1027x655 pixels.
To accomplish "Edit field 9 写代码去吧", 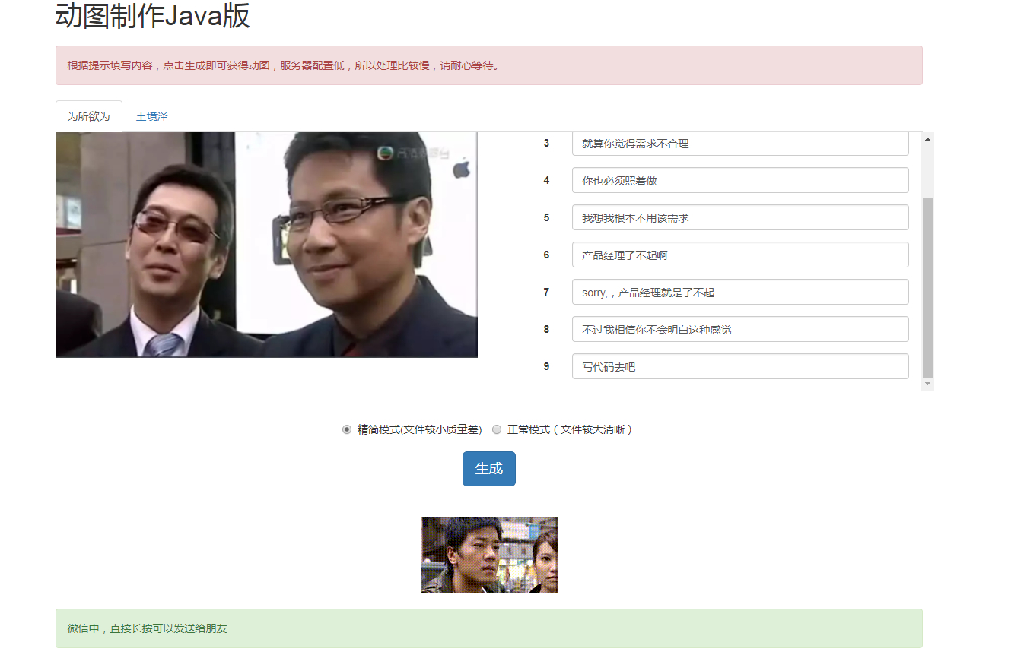I will (x=740, y=367).
